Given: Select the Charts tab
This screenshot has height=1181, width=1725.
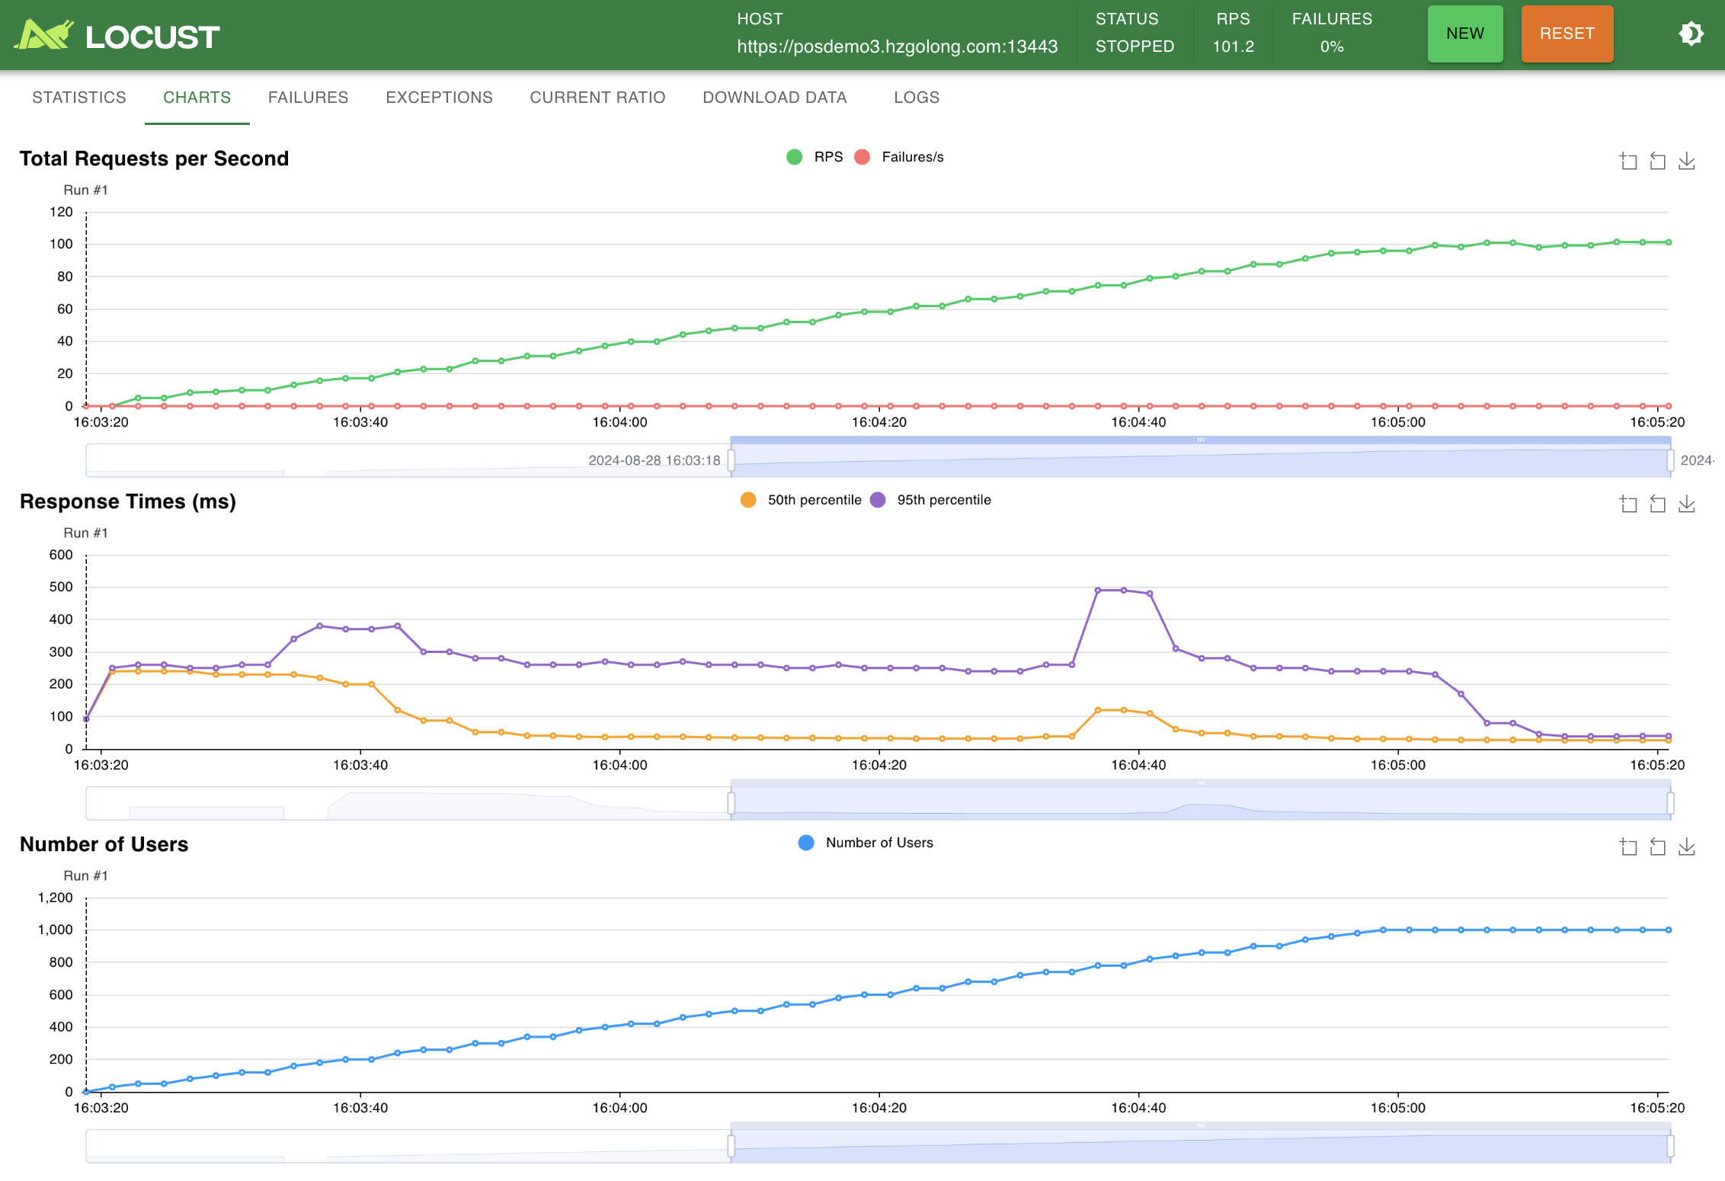Looking at the screenshot, I should click(197, 98).
